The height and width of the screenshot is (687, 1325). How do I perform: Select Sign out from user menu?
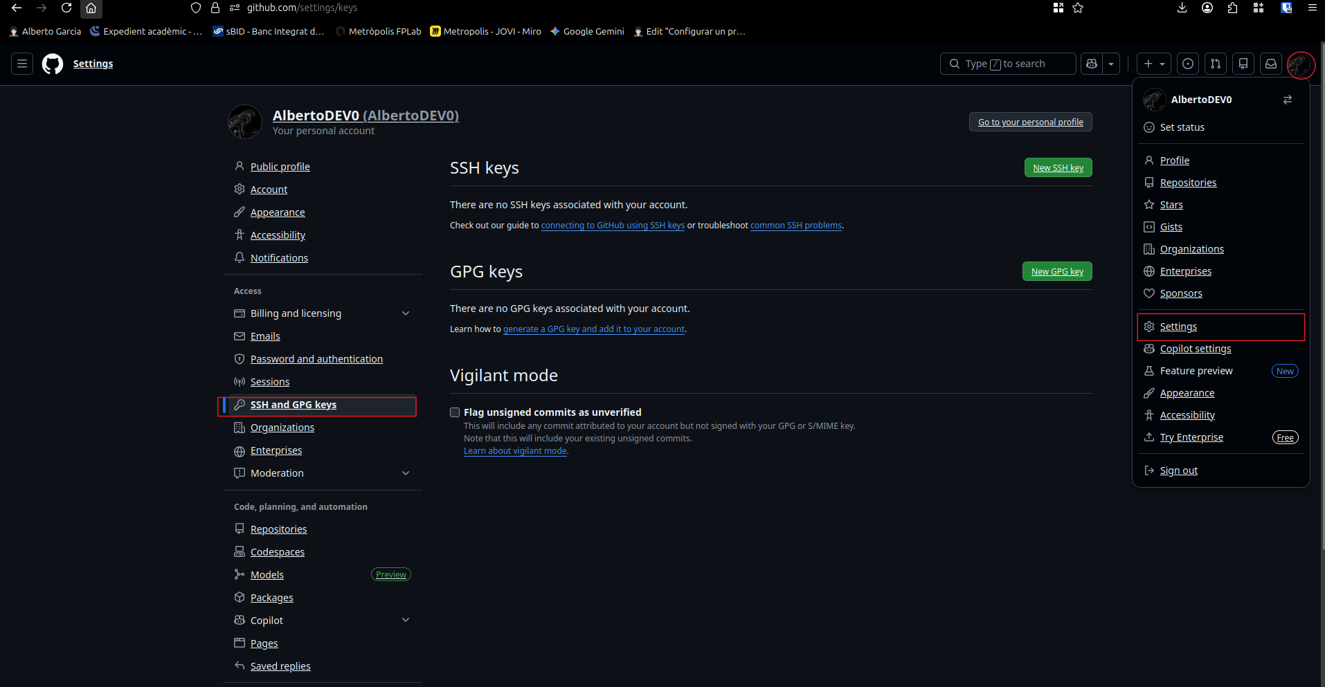(1178, 470)
